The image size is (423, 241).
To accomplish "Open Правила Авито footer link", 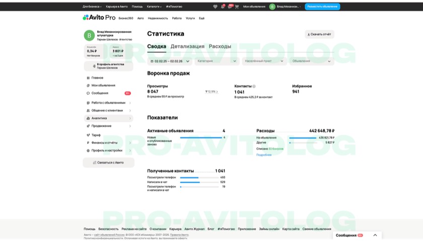I will pyautogui.click(x=179, y=235).
